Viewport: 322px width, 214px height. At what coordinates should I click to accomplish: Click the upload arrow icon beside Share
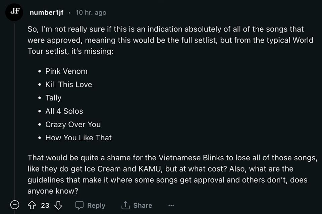[x=125, y=205]
